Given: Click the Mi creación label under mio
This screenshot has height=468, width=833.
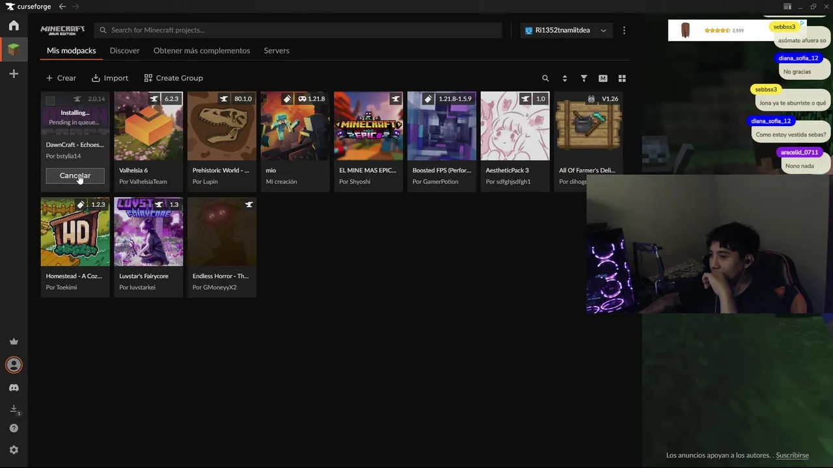Looking at the screenshot, I should coord(281,182).
